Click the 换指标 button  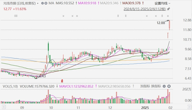[156, 86]
